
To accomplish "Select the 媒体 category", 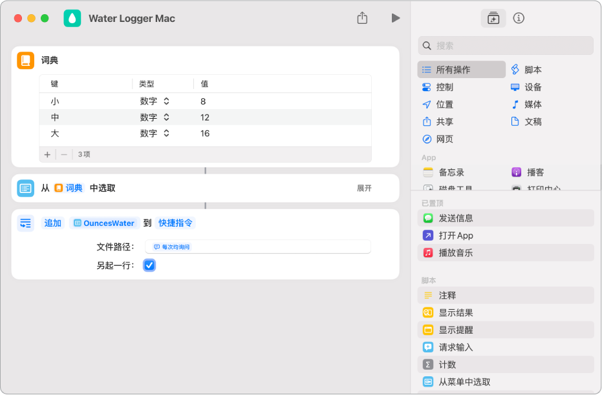I will point(526,104).
